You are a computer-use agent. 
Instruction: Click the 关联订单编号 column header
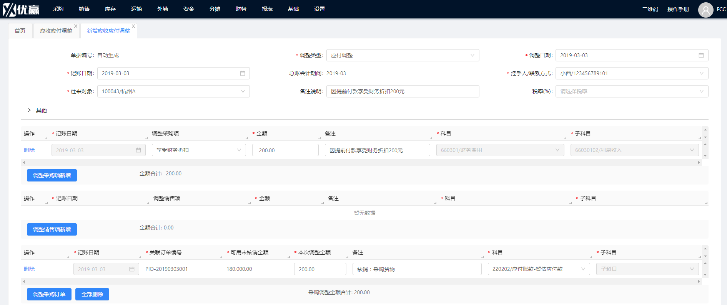click(x=165, y=252)
